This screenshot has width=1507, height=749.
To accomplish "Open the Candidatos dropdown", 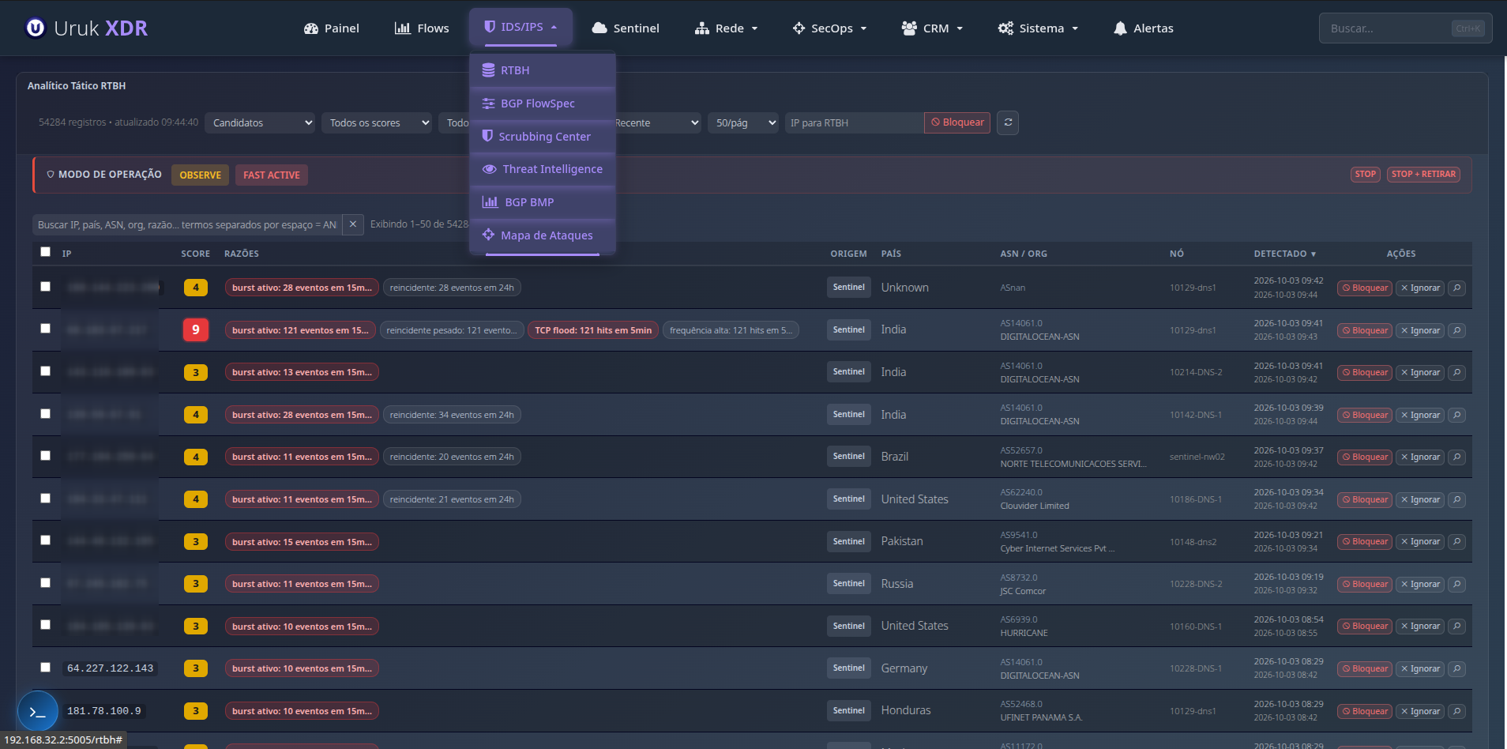I will pyautogui.click(x=260, y=122).
